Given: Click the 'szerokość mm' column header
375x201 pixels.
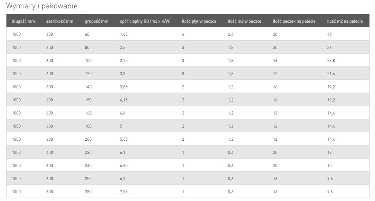Looking at the screenshot, I should [x=60, y=21].
